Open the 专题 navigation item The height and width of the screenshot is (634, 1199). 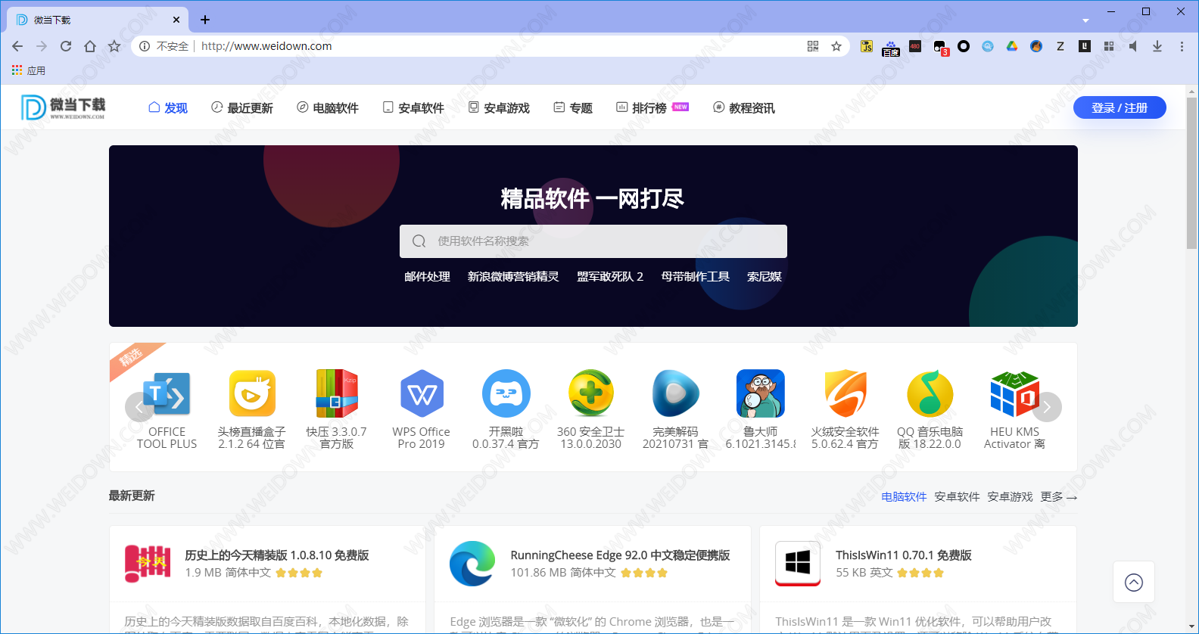[x=572, y=107]
